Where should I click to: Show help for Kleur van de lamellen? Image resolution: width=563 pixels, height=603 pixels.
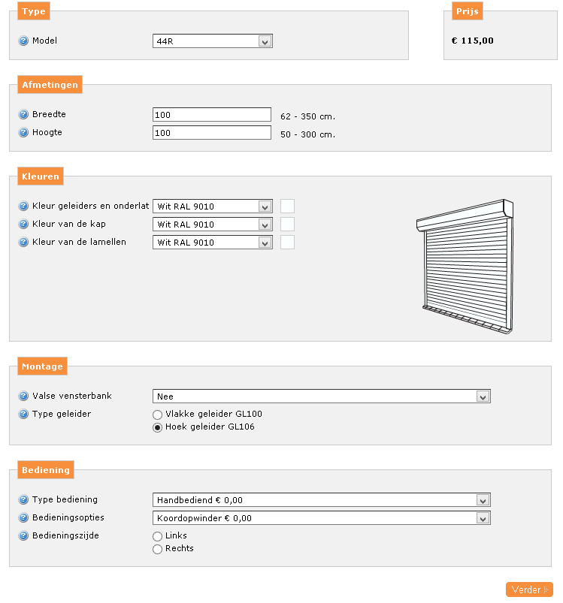23,243
